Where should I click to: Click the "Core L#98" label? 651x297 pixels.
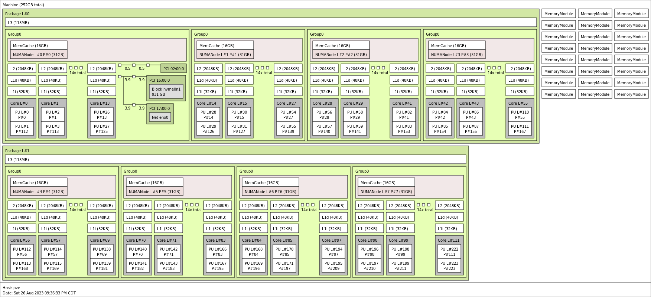[368, 241]
